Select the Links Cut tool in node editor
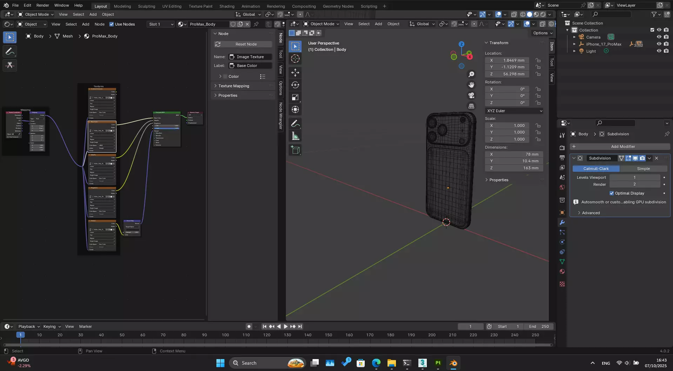Image resolution: width=673 pixels, height=371 pixels. pyautogui.click(x=10, y=65)
